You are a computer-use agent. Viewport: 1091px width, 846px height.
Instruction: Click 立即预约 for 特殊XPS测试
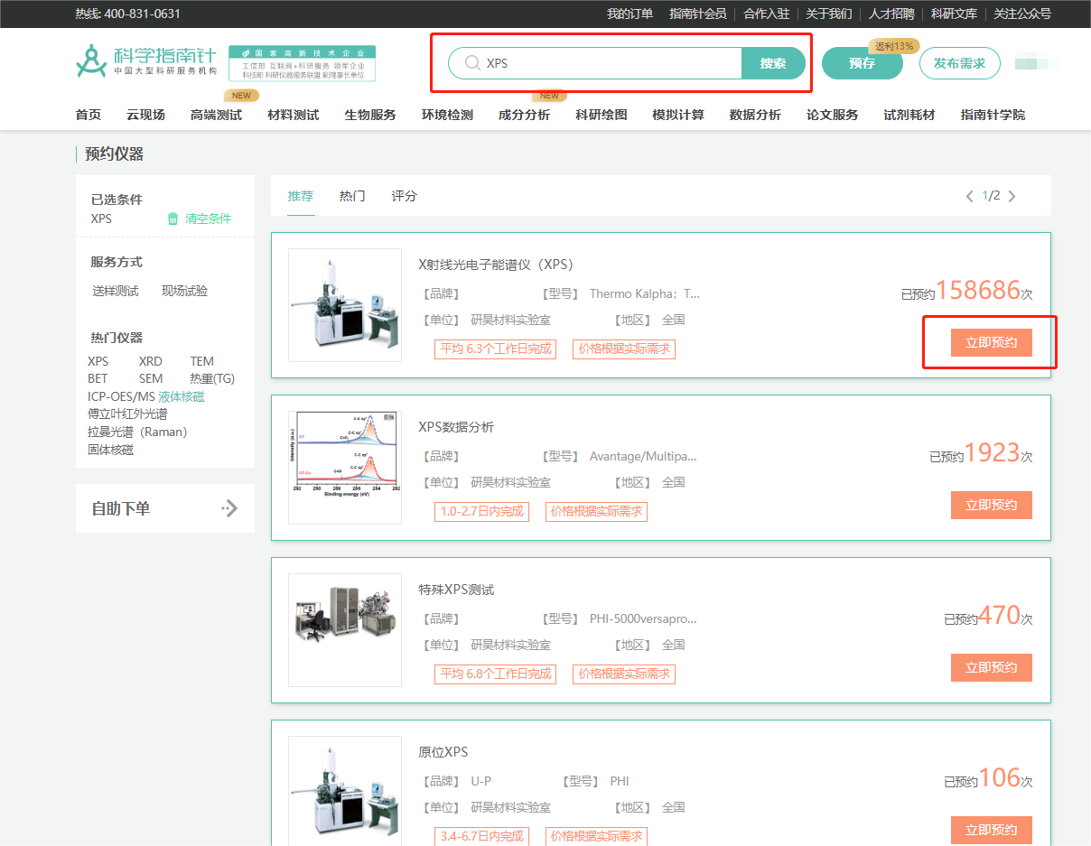click(x=991, y=667)
